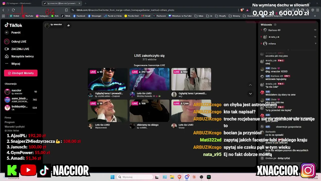Click the browser address bar URL
321x181 pixels.
(125, 10)
